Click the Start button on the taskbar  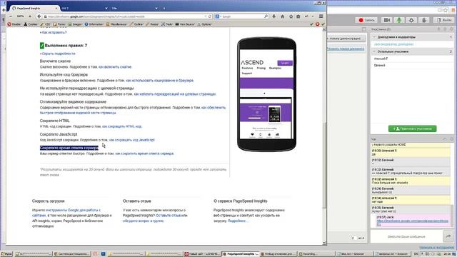[x=6, y=254]
